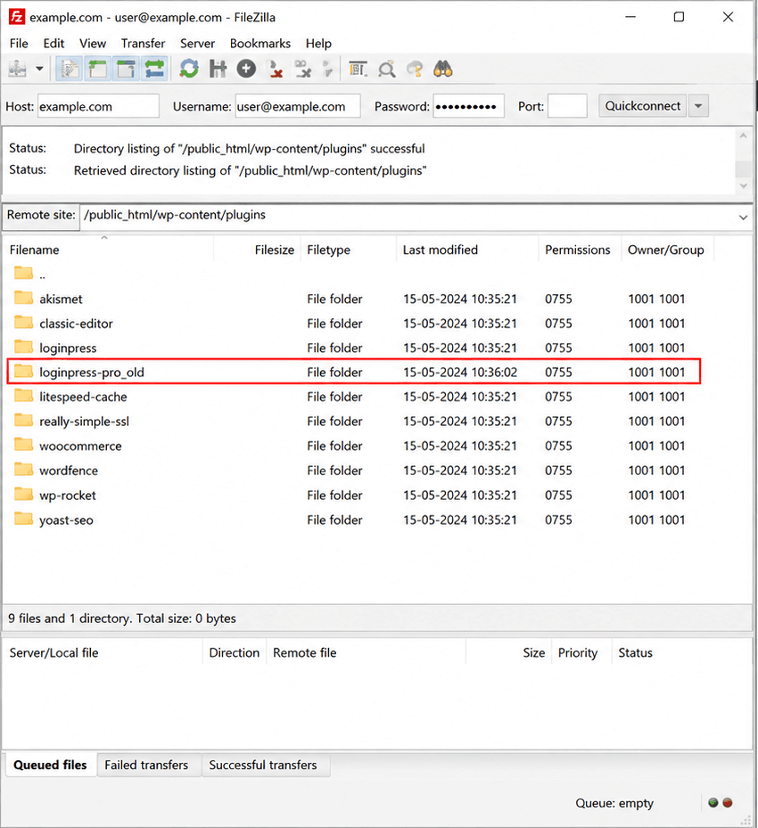Viewport: 758px width, 828px height.
Task: Open the directory listing filters dialog
Action: pyautogui.click(x=358, y=69)
